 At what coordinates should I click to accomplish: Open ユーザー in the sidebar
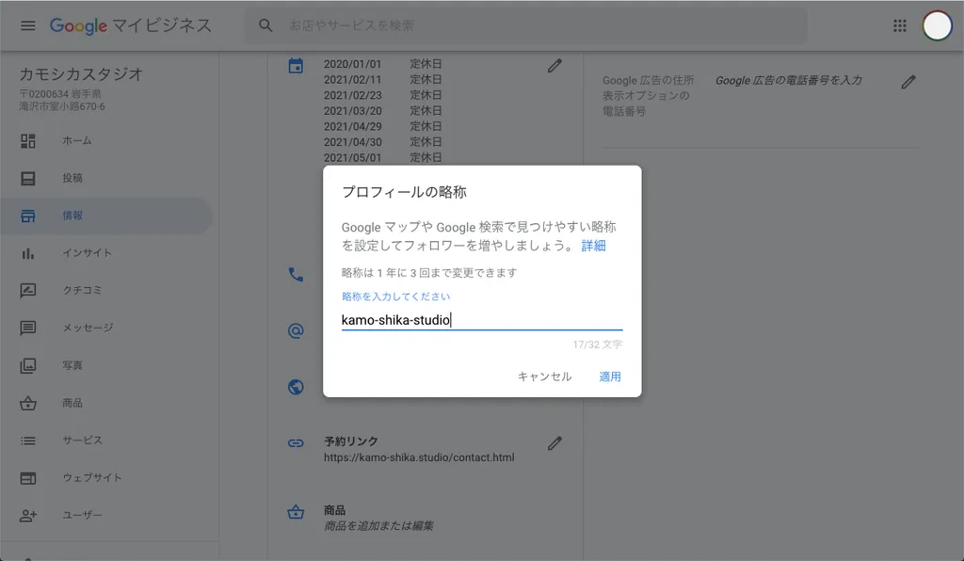82,516
